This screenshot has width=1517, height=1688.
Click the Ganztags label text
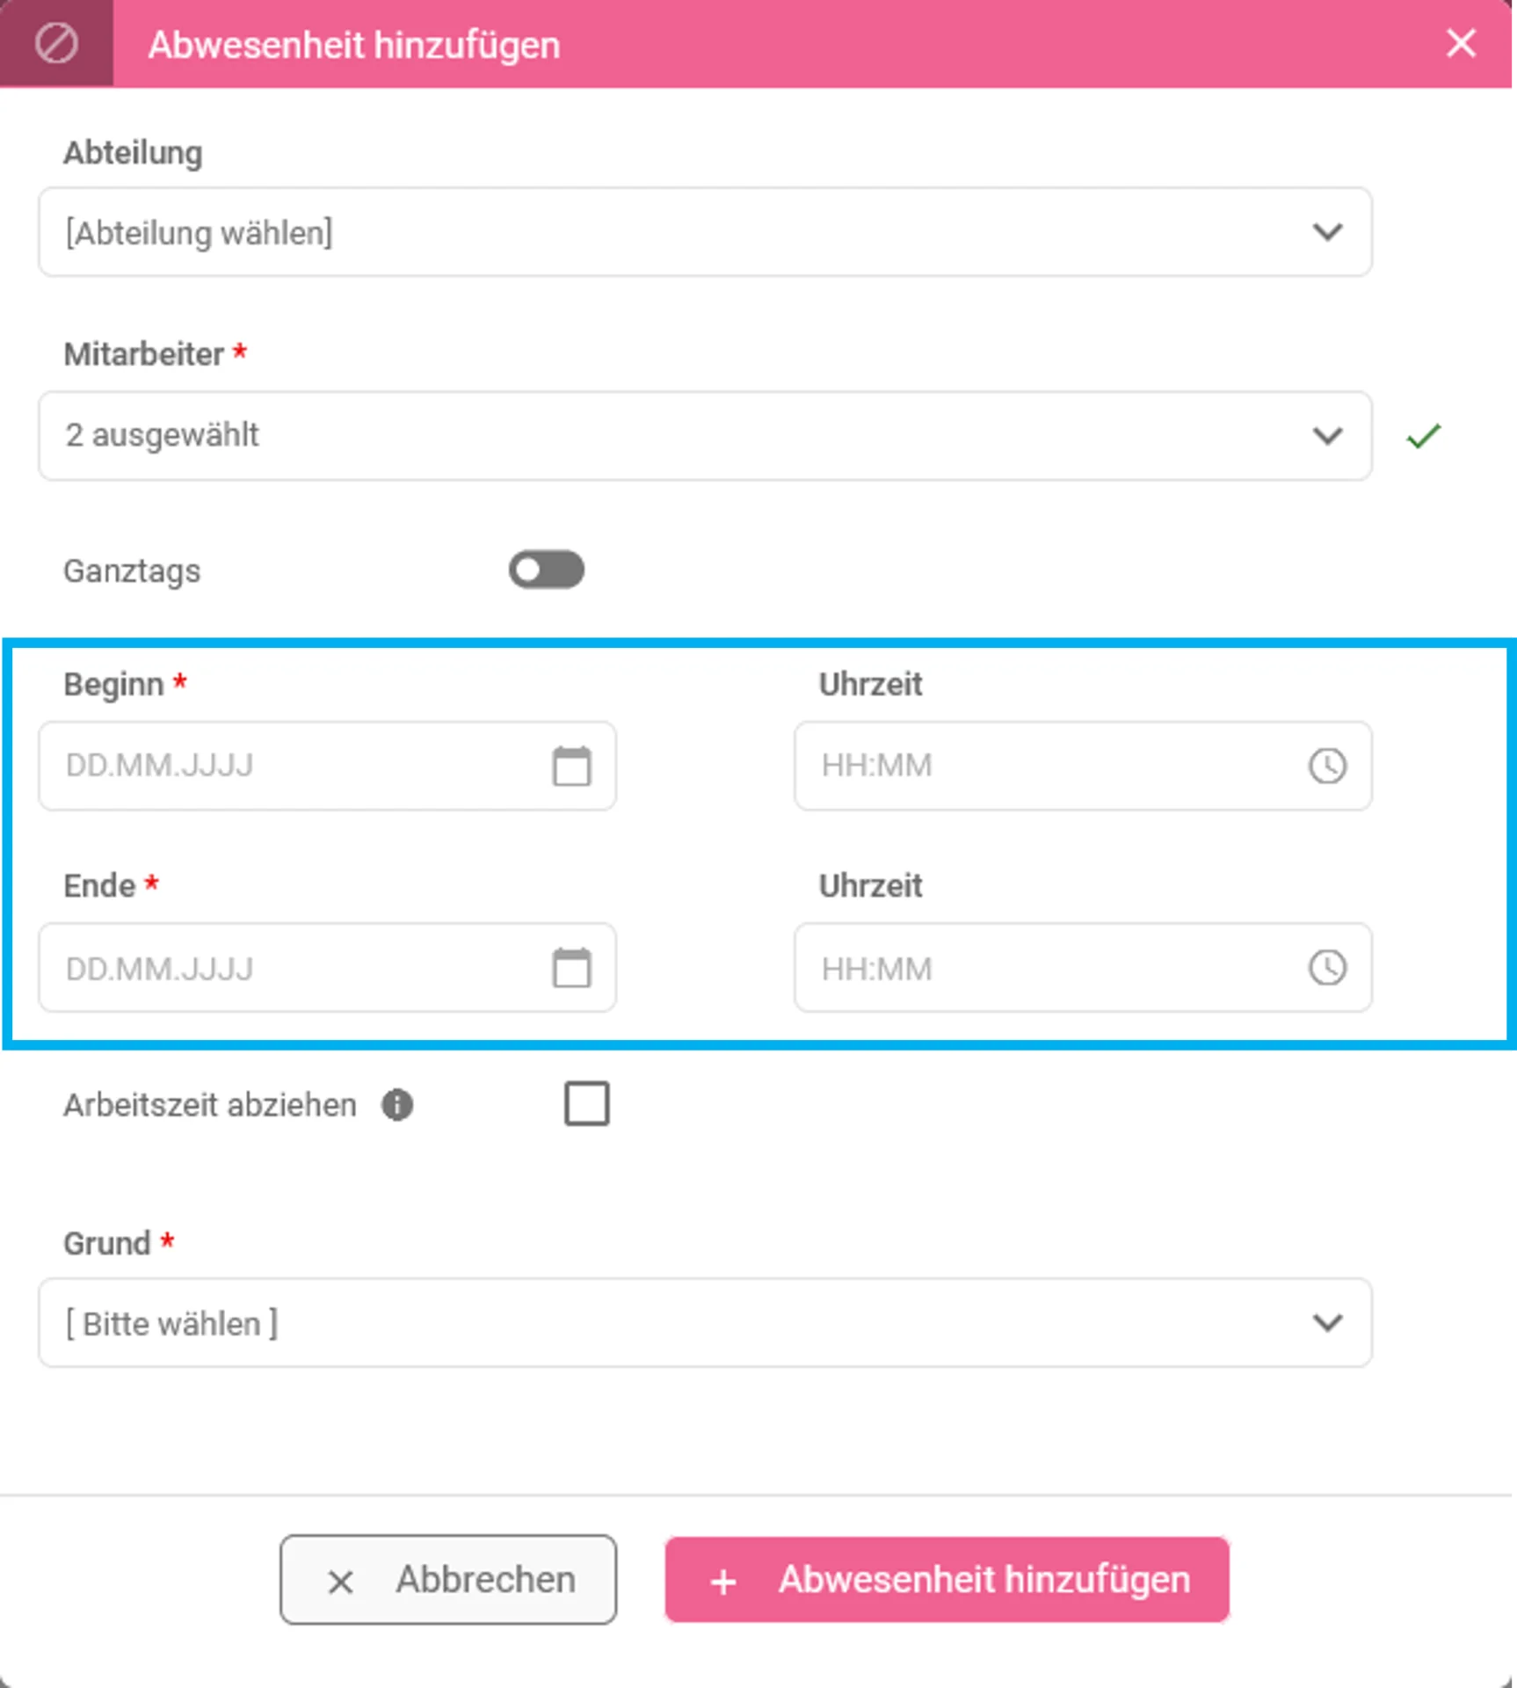coord(132,571)
